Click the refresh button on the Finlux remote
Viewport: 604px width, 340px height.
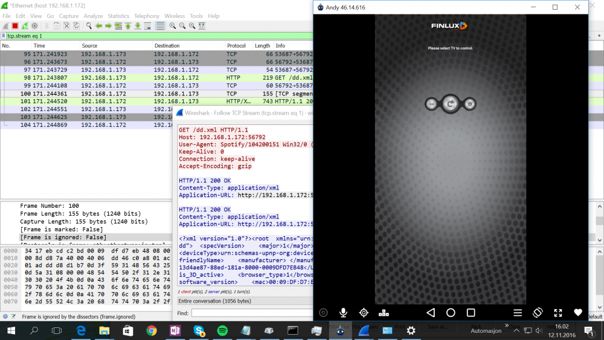451,104
